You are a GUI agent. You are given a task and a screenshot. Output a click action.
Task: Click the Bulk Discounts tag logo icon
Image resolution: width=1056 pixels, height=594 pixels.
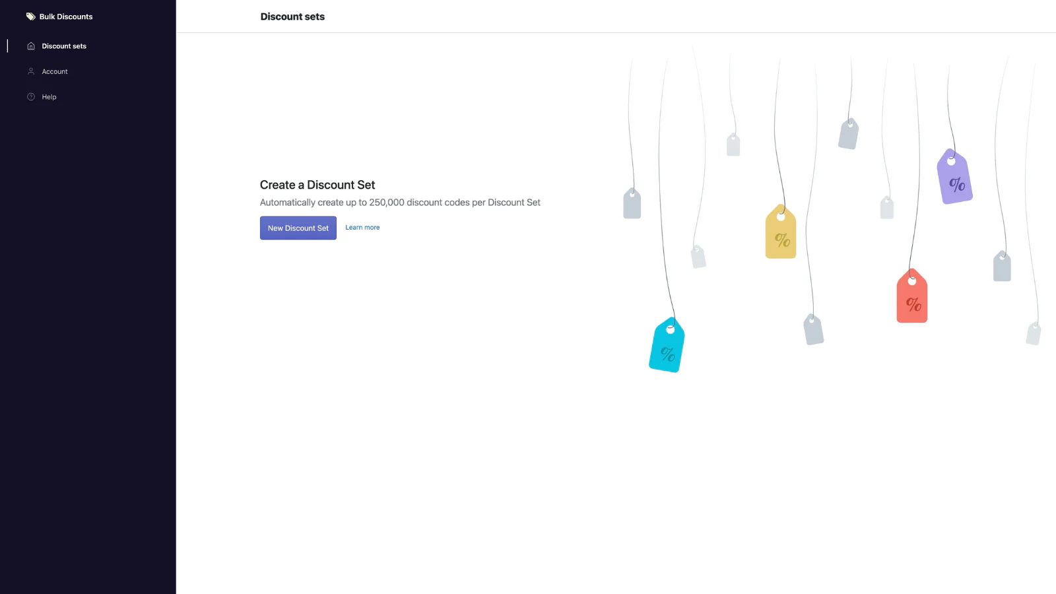pyautogui.click(x=30, y=16)
